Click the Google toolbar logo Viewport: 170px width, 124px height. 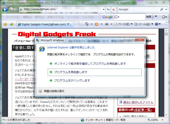pyautogui.click(x=108, y=17)
